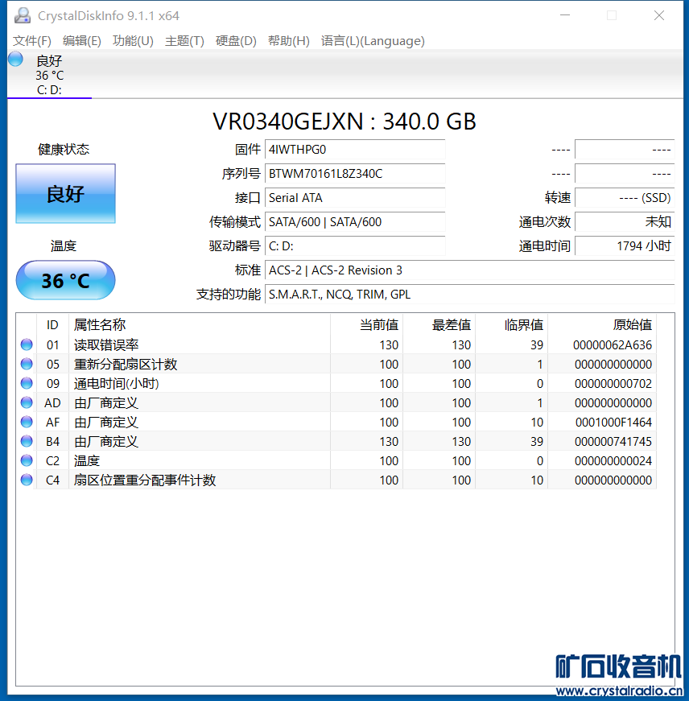This screenshot has width=689, height=701.
Task: Click the 温度 attribute name in row C2
Action: pos(87,460)
